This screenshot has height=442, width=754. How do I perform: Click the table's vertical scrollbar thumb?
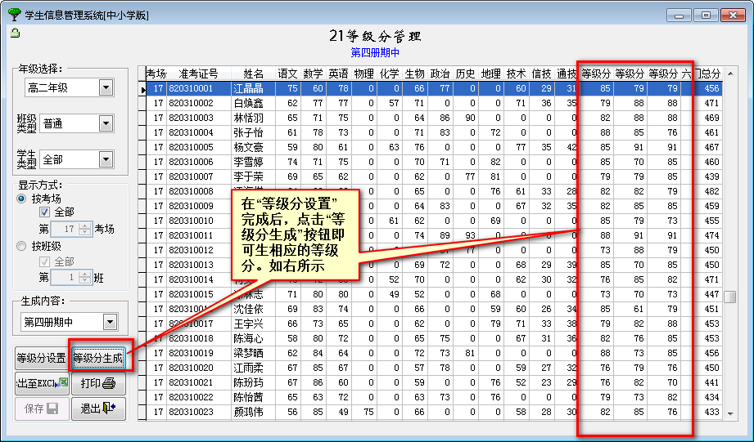click(729, 297)
